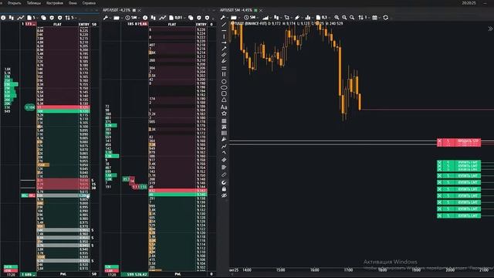
Task: Open the Настройки menu
Action: click(x=55, y=3)
